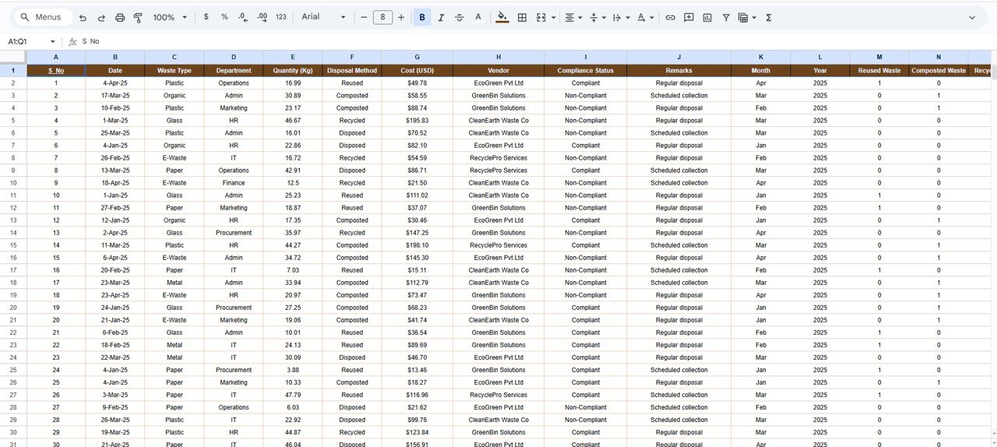Screen dimensions: 997x447
Task: Click the increase font size plus button
Action: tap(401, 17)
